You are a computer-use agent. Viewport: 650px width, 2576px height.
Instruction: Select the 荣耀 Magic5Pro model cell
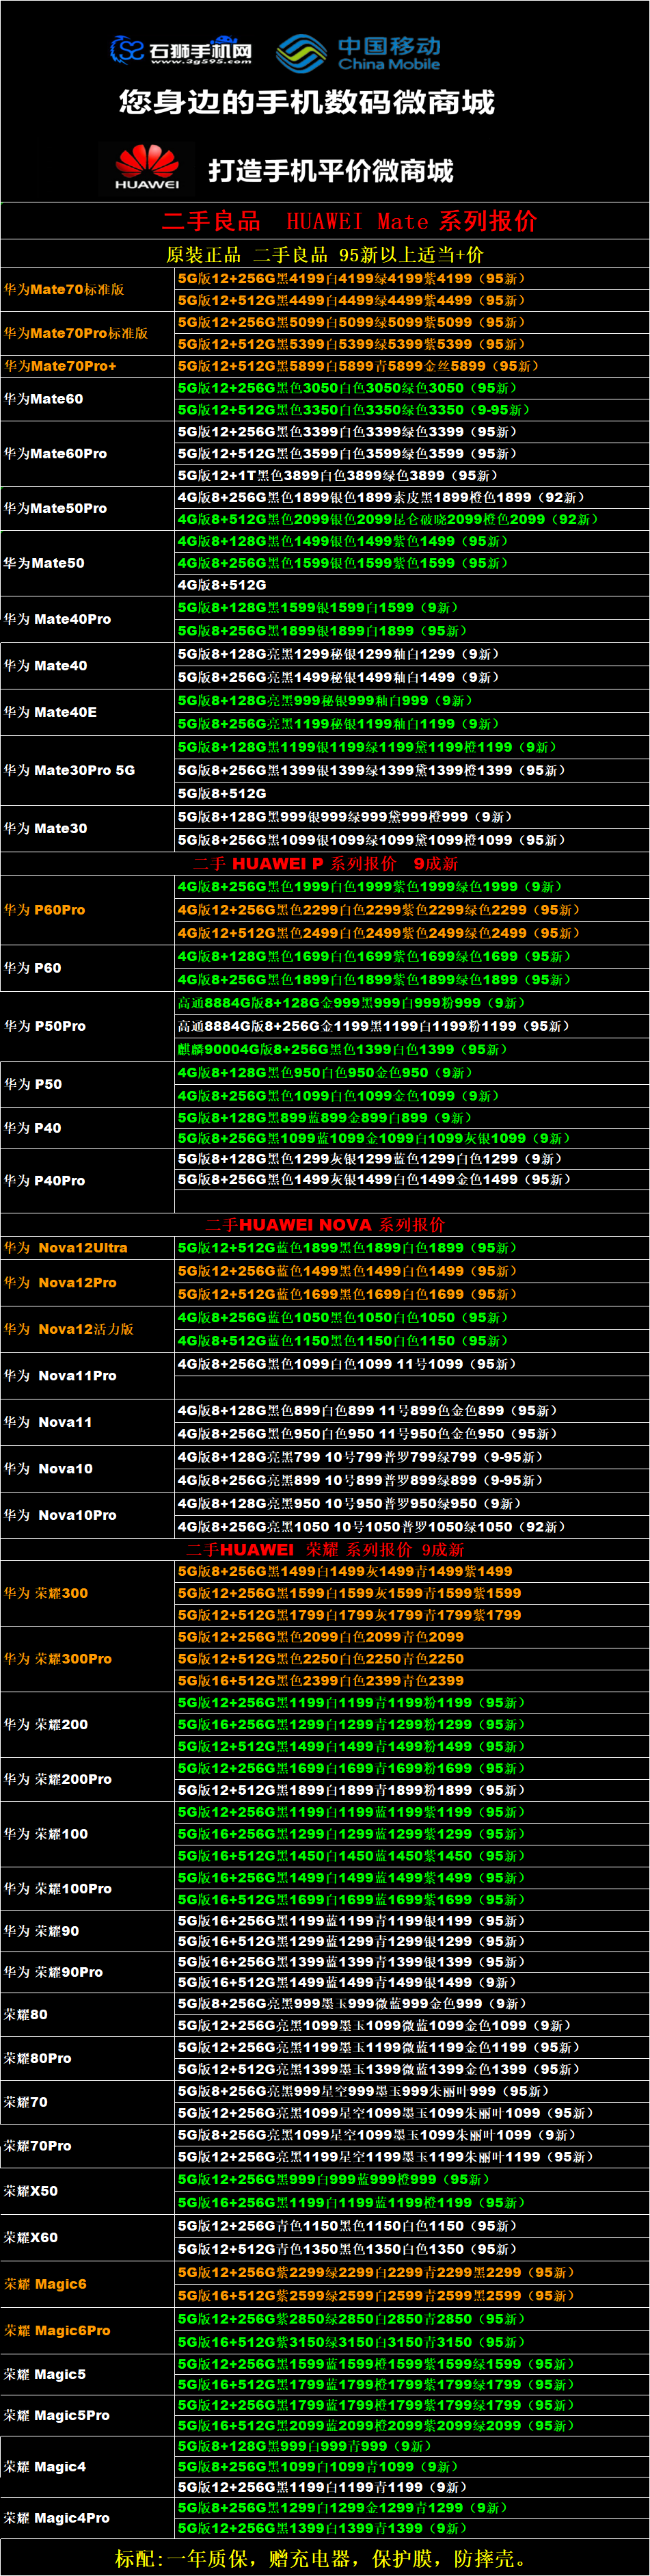[87, 2415]
